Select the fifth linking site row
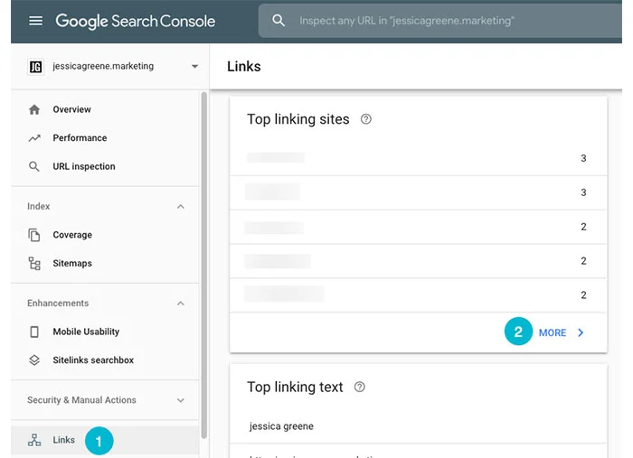The image size is (633, 458). click(418, 295)
